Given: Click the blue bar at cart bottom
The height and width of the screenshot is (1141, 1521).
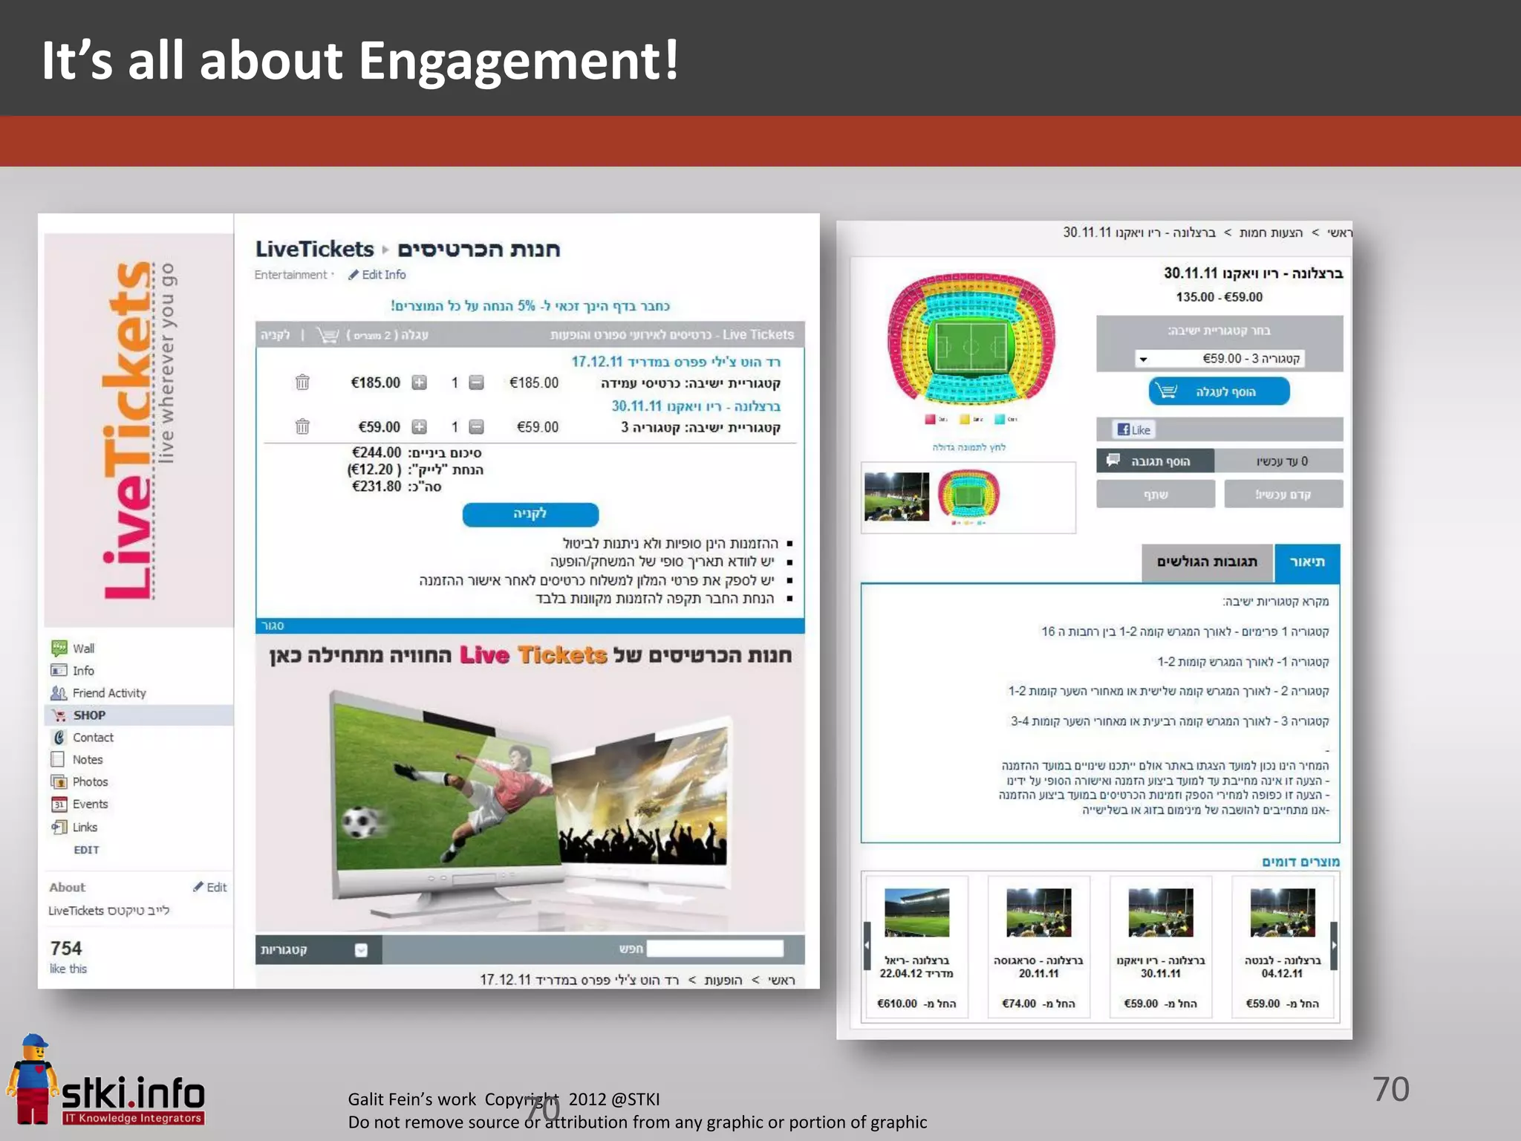Looking at the screenshot, I should click(x=530, y=625).
